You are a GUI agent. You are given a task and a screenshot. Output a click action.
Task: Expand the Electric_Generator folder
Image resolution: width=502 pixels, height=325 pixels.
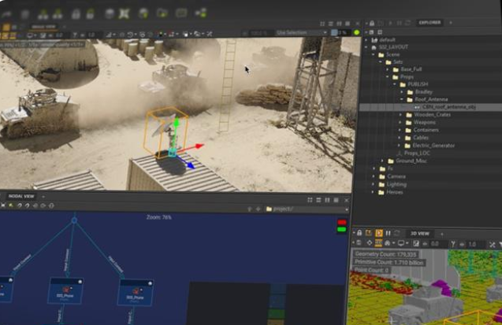click(400, 146)
